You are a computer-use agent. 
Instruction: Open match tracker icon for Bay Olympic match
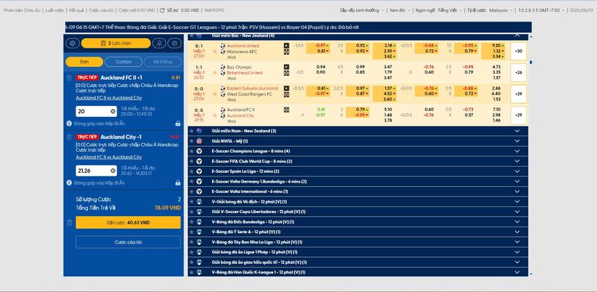pyautogui.click(x=287, y=73)
